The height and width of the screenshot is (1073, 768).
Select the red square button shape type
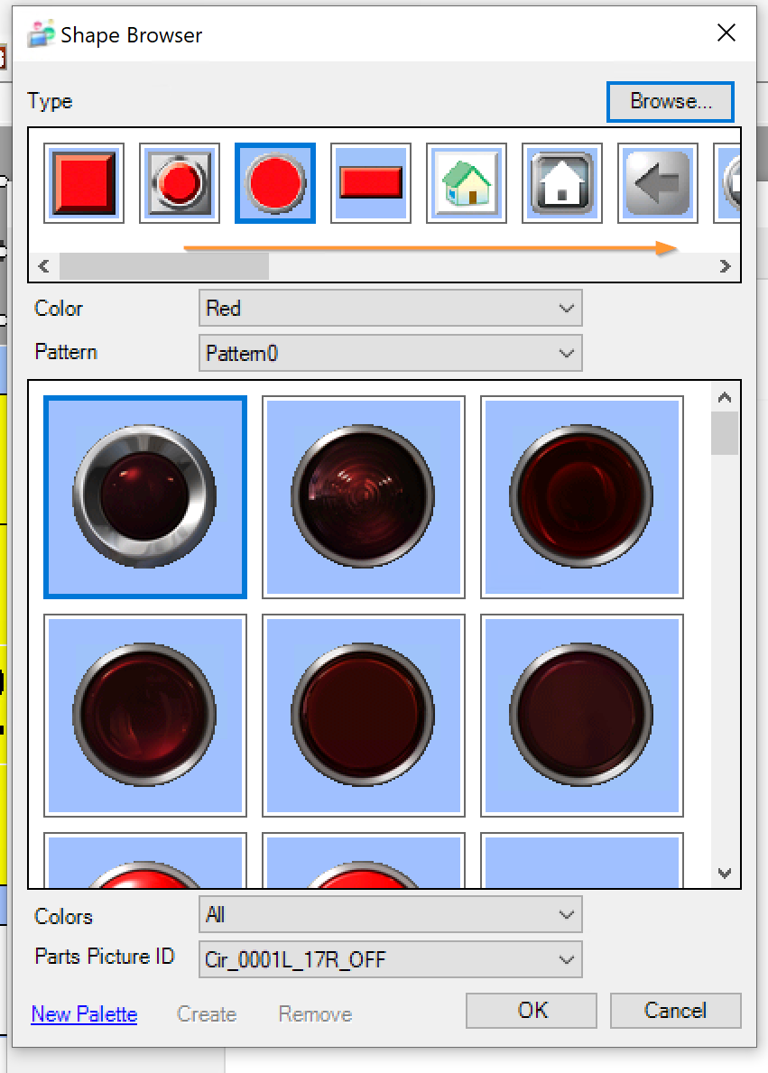[84, 183]
